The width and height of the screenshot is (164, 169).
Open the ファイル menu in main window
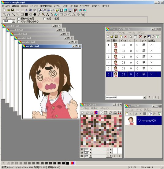point(6,6)
